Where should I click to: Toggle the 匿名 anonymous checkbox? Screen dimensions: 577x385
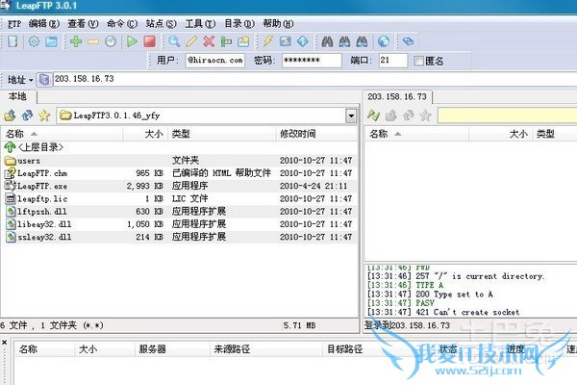[x=418, y=61]
